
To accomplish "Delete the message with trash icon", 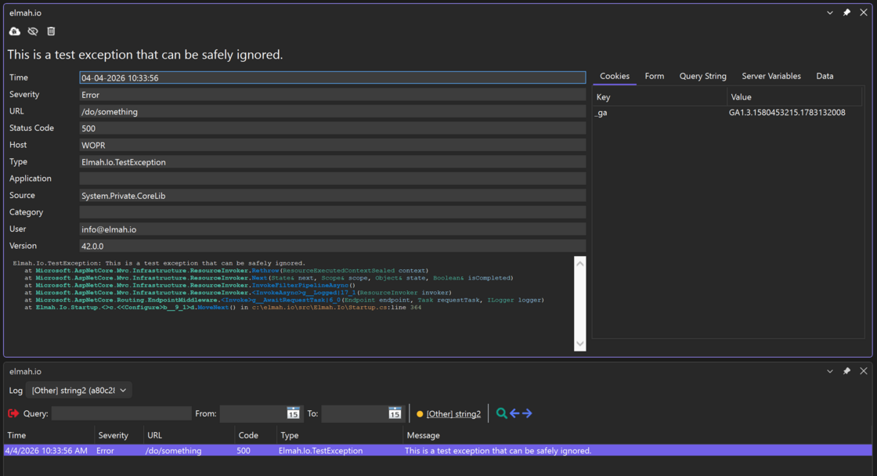I will point(51,31).
